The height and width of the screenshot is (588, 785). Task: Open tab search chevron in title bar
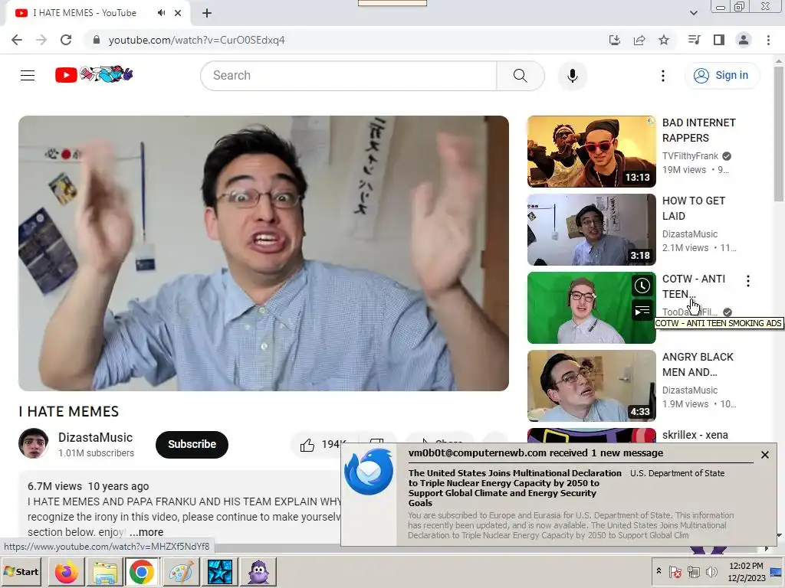pos(693,13)
